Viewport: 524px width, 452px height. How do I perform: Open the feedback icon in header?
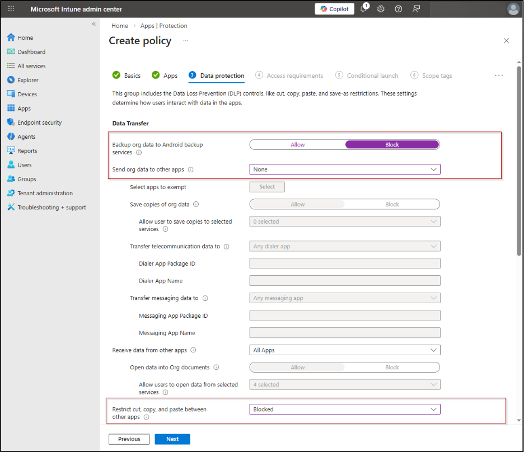point(416,9)
